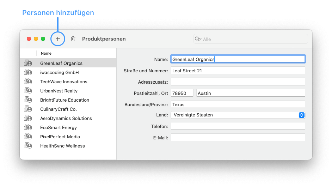Click the plus button to add person
Screen dimensions: 332x187
click(x=58, y=39)
